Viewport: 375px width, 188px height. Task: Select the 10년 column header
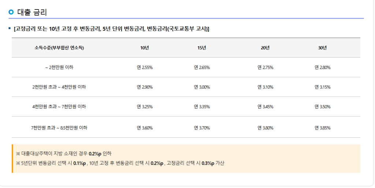[x=144, y=48]
